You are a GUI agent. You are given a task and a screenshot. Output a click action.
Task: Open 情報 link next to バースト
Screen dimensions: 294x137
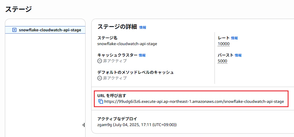(x=238, y=55)
